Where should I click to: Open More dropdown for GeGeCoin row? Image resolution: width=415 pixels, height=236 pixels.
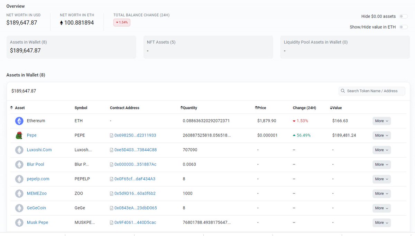coord(381,208)
